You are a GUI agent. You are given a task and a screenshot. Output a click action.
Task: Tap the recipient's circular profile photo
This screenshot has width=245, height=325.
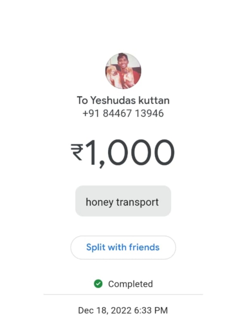123,71
